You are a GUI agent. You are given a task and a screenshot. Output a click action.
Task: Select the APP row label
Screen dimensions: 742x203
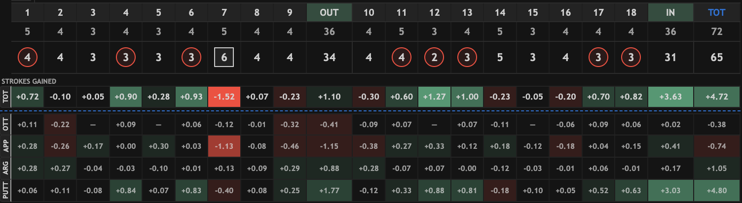(6, 146)
